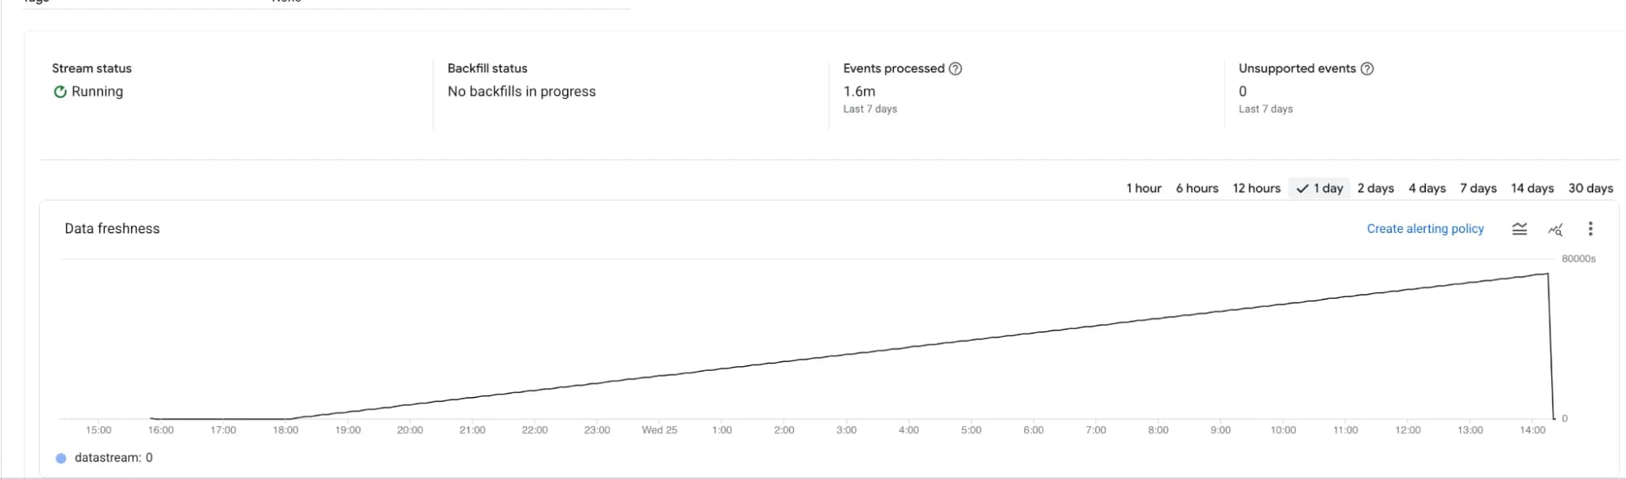Click the 80000s axis label
This screenshot has height=479, width=1626.
(x=1578, y=258)
